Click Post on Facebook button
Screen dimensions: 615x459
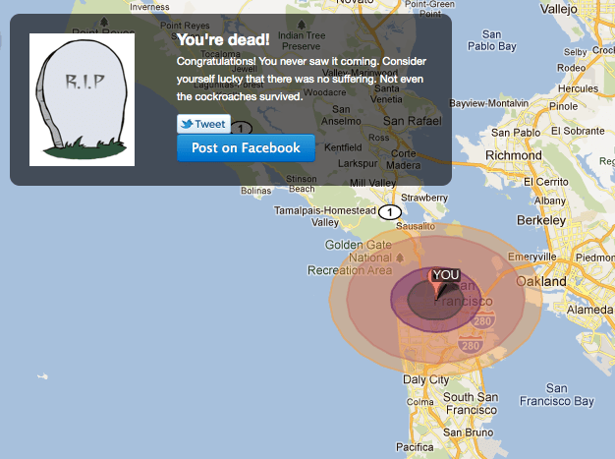246,147
